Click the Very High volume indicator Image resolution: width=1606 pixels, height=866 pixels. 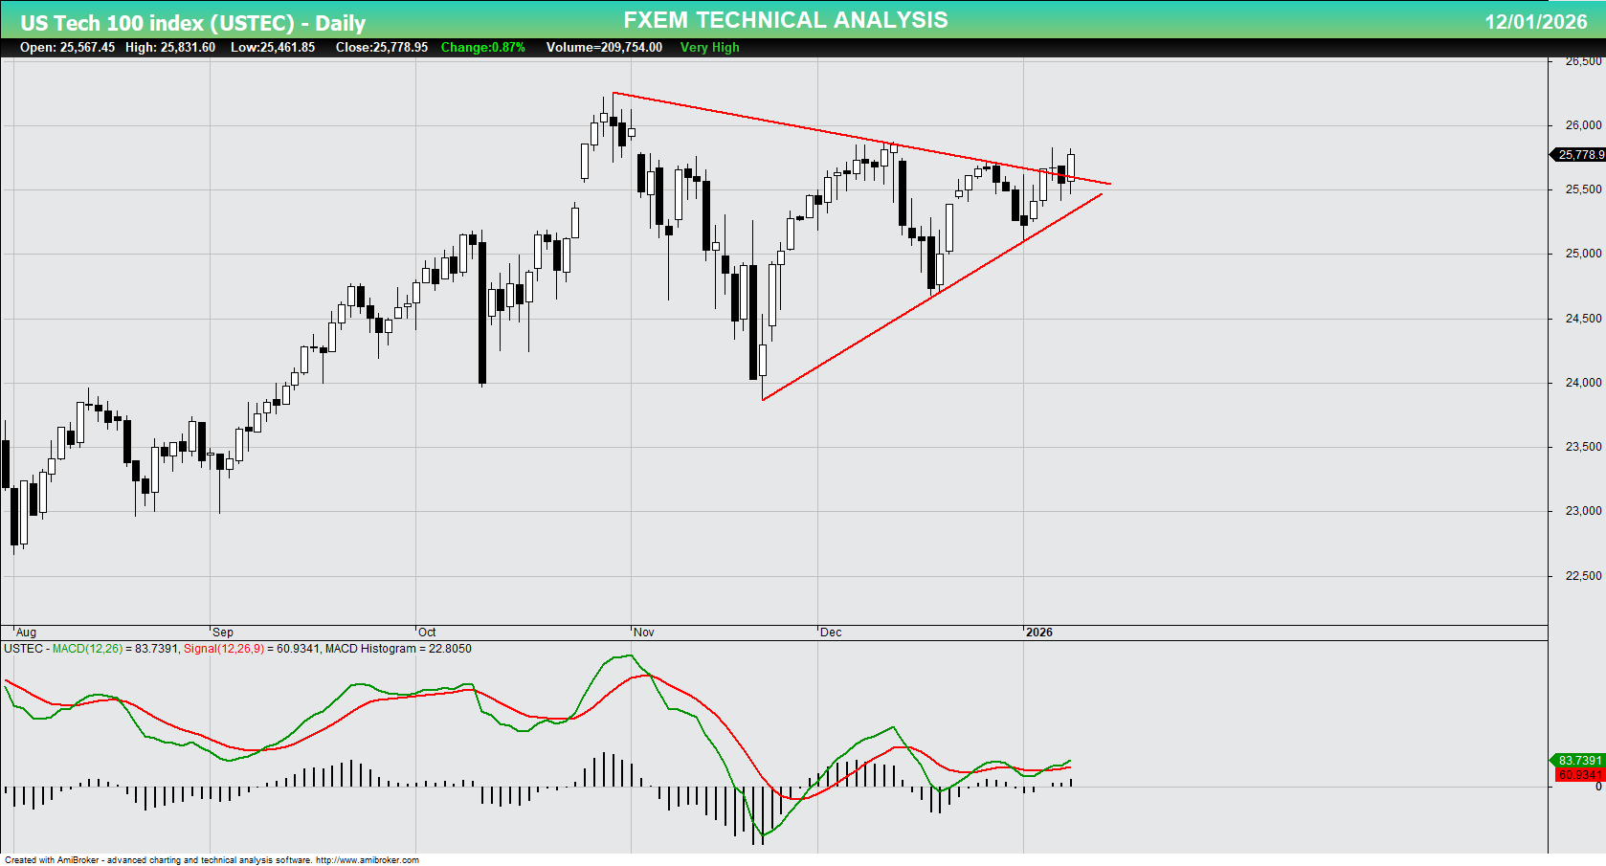[x=709, y=47]
